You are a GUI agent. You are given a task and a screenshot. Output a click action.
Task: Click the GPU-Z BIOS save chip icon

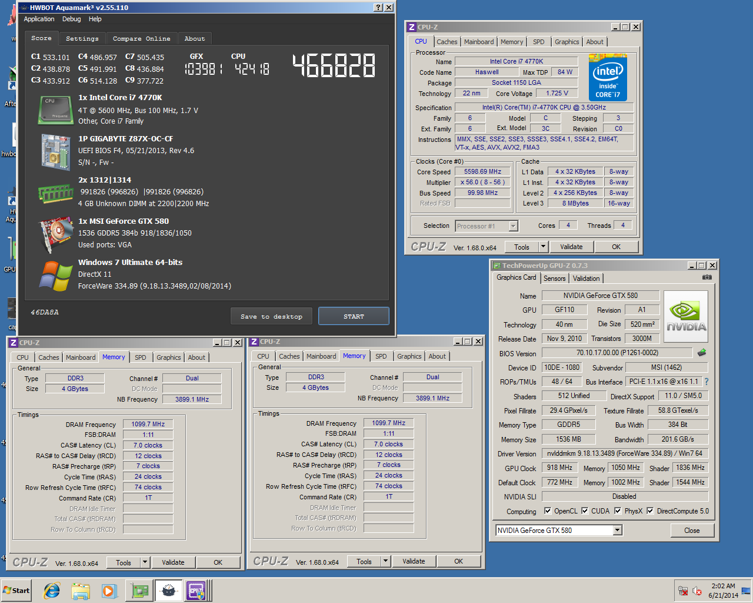[702, 353]
